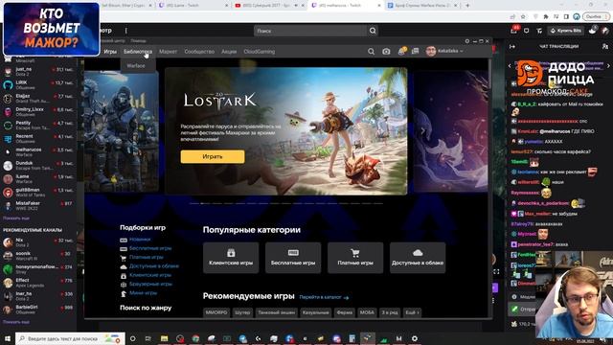Click the settings gear on launcher title bar
613x345 pixels.
tap(467, 41)
